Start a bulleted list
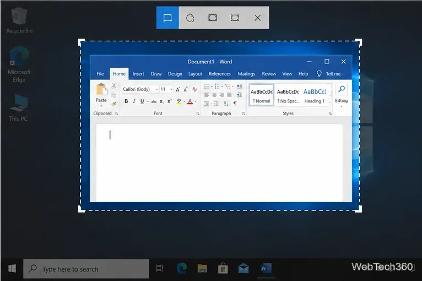Image resolution: width=422 pixels, height=281 pixels. (207, 86)
